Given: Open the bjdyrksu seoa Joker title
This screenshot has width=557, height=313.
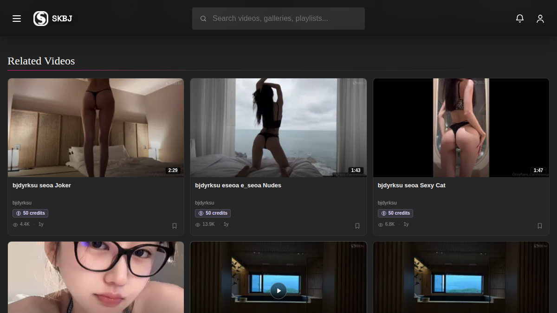Looking at the screenshot, I should point(42,185).
